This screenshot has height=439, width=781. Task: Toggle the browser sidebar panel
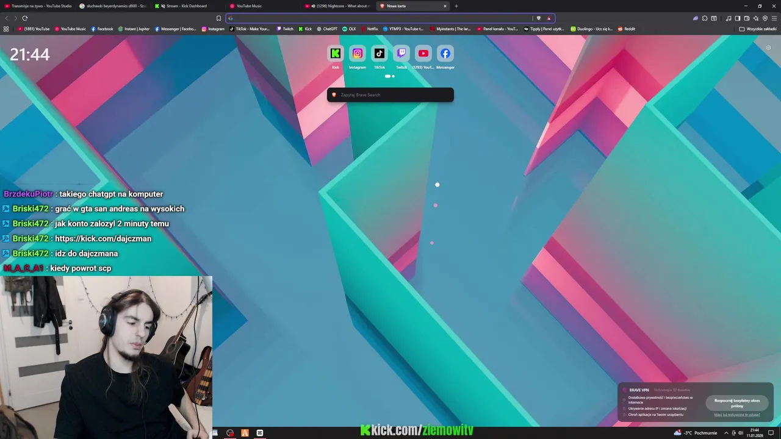pyautogui.click(x=738, y=18)
